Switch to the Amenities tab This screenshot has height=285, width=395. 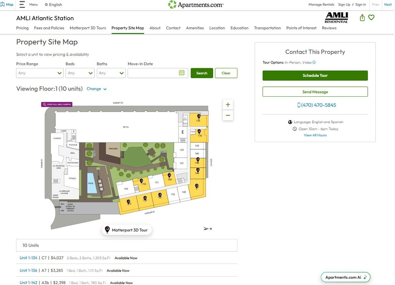click(195, 28)
